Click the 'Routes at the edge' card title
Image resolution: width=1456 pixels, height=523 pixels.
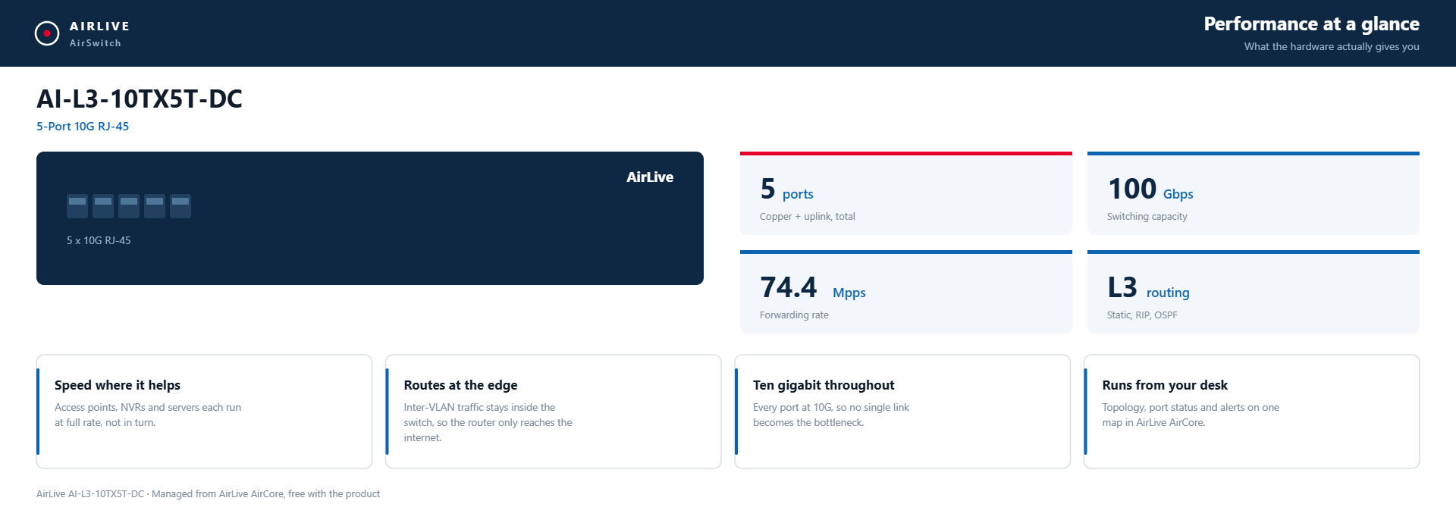(x=460, y=385)
